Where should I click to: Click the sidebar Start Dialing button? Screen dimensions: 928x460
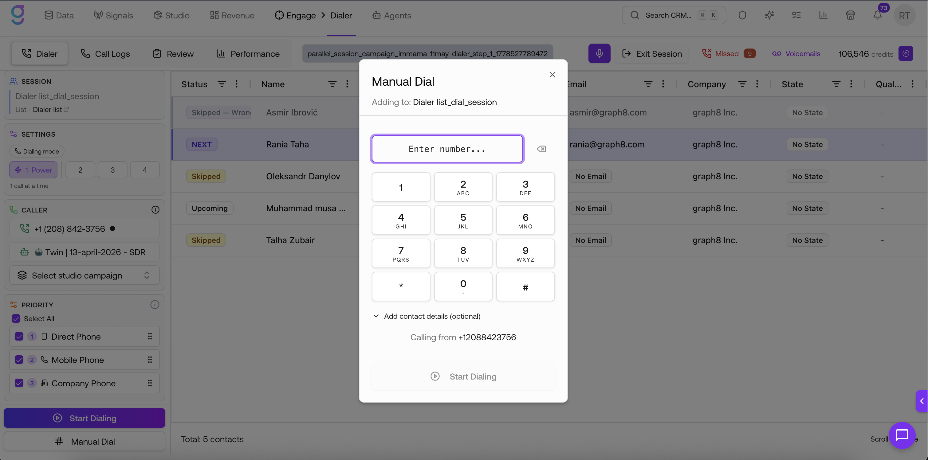pos(84,418)
